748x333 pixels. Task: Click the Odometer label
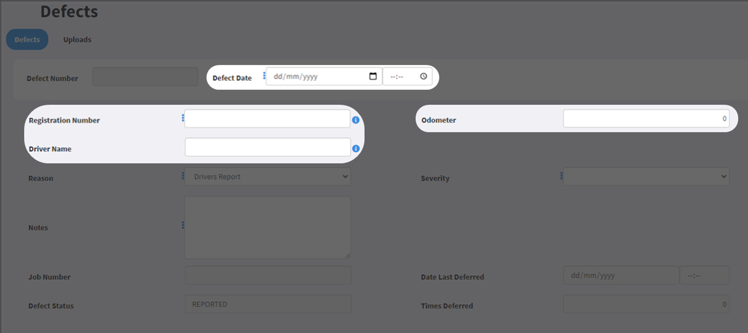tap(439, 121)
